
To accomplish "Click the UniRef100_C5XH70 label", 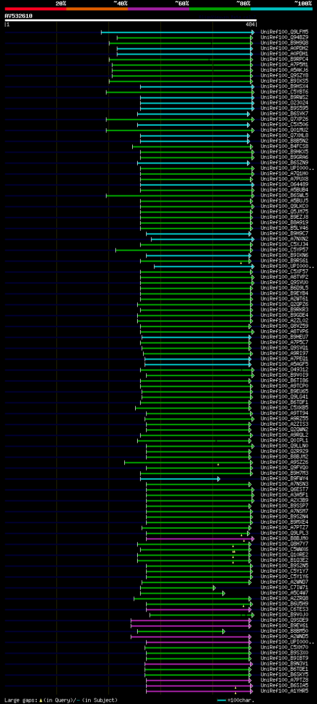I will pyautogui.click(x=284, y=648).
